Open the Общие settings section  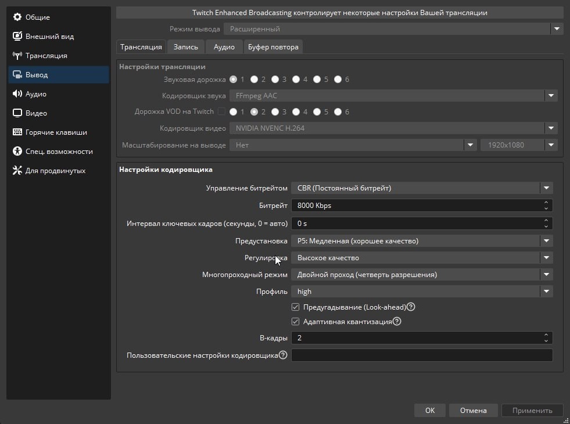click(59, 17)
